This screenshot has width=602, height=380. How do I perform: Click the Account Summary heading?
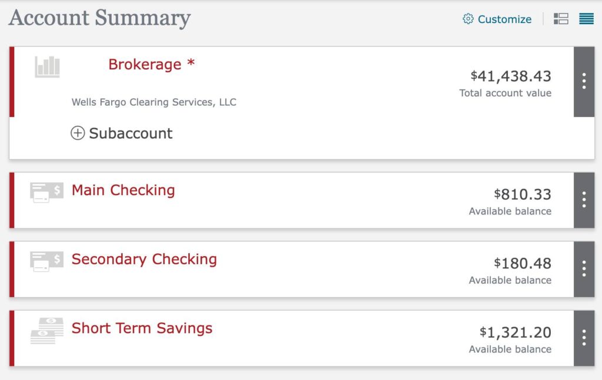pos(99,18)
